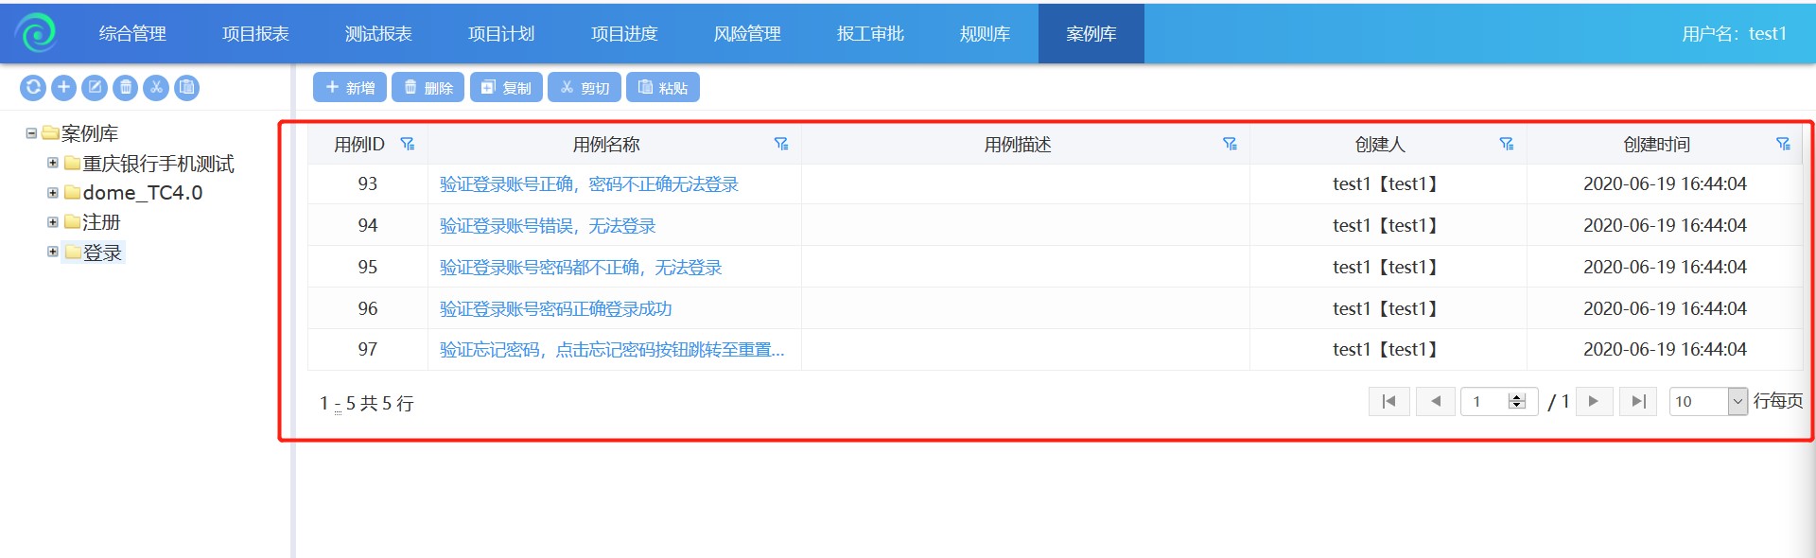Open case 验证登录账号错误，无法登录
This screenshot has width=1816, height=558.
coord(548,226)
